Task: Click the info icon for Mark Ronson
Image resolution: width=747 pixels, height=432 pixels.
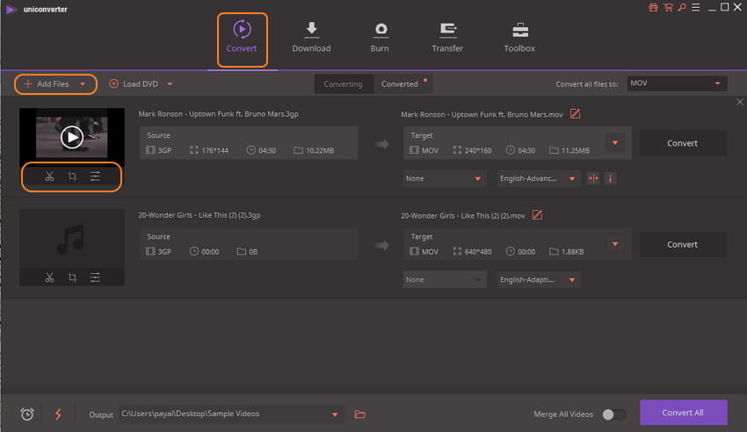Action: 610,178
